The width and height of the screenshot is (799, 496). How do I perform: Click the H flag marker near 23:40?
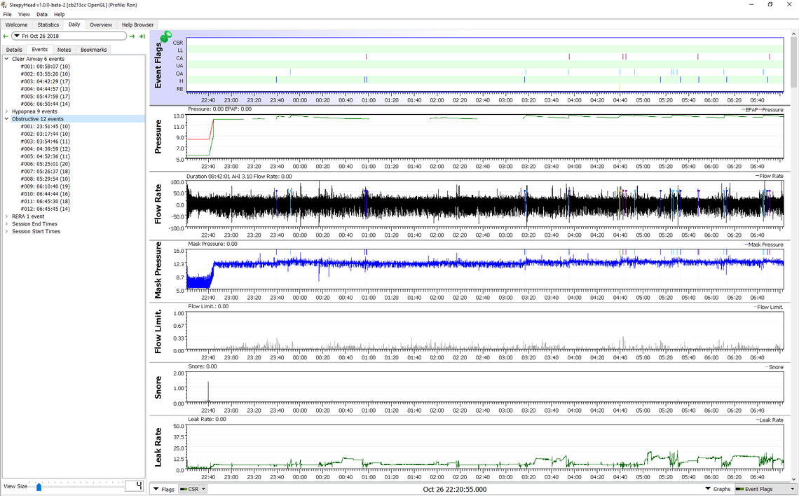click(x=276, y=80)
